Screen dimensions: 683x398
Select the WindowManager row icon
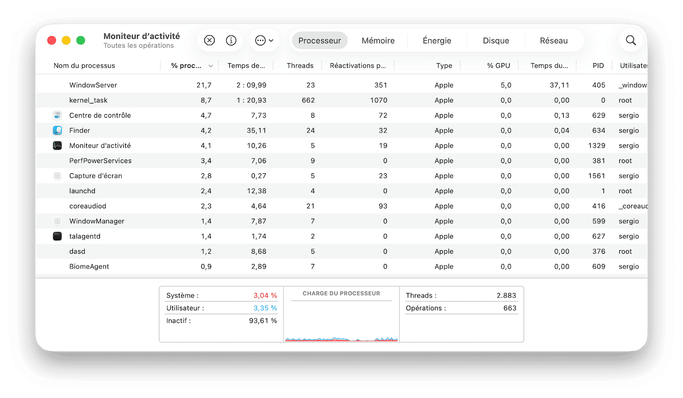point(57,221)
